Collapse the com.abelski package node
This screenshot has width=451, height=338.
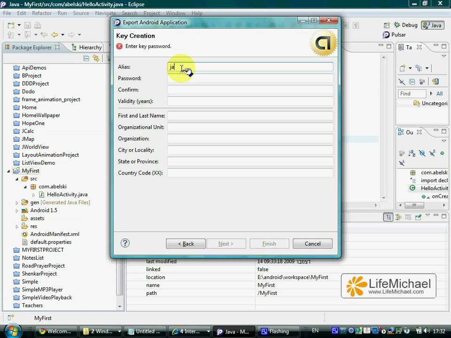tap(25, 187)
